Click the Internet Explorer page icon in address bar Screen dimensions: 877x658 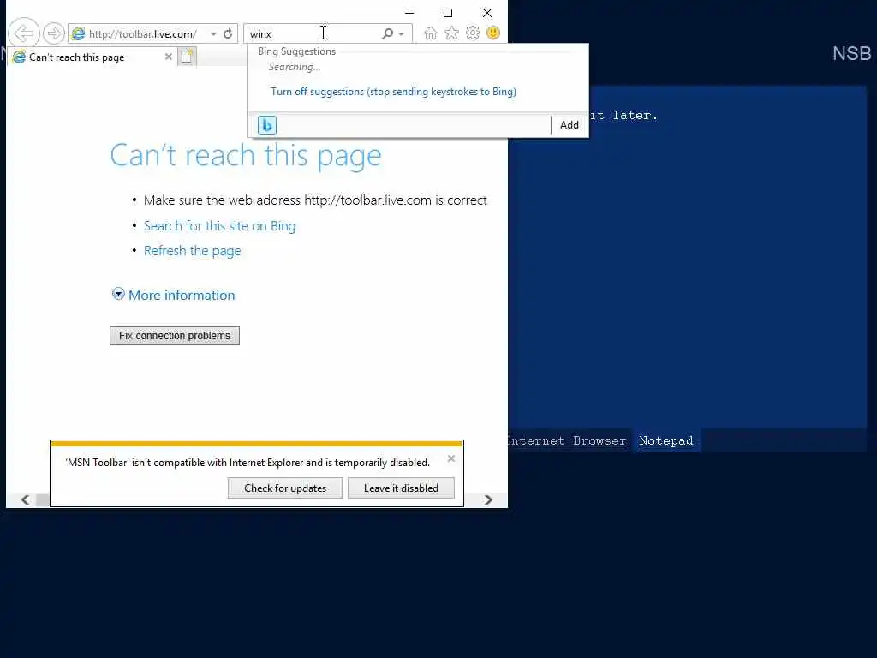click(78, 33)
